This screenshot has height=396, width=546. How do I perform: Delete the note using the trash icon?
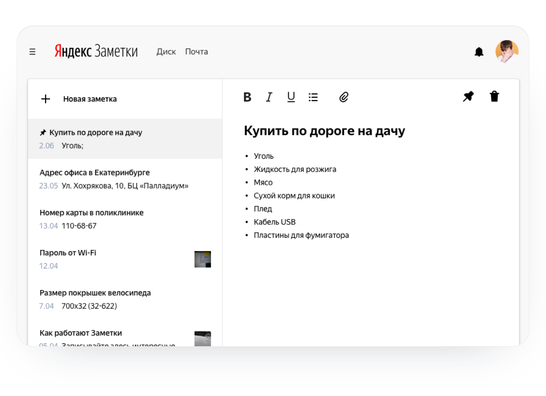point(495,97)
